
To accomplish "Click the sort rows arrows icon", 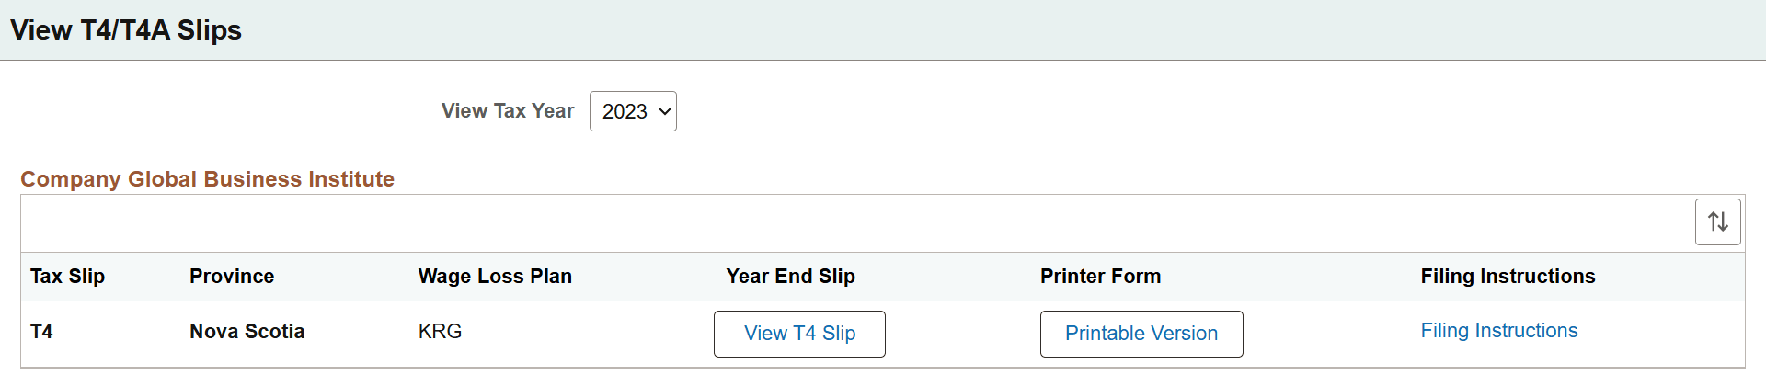I will [1717, 221].
